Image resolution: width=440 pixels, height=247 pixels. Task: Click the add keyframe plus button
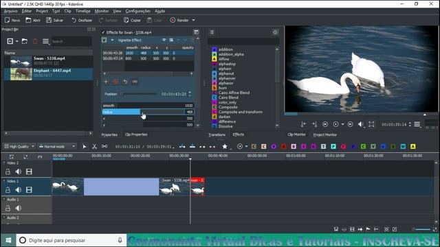point(106,82)
